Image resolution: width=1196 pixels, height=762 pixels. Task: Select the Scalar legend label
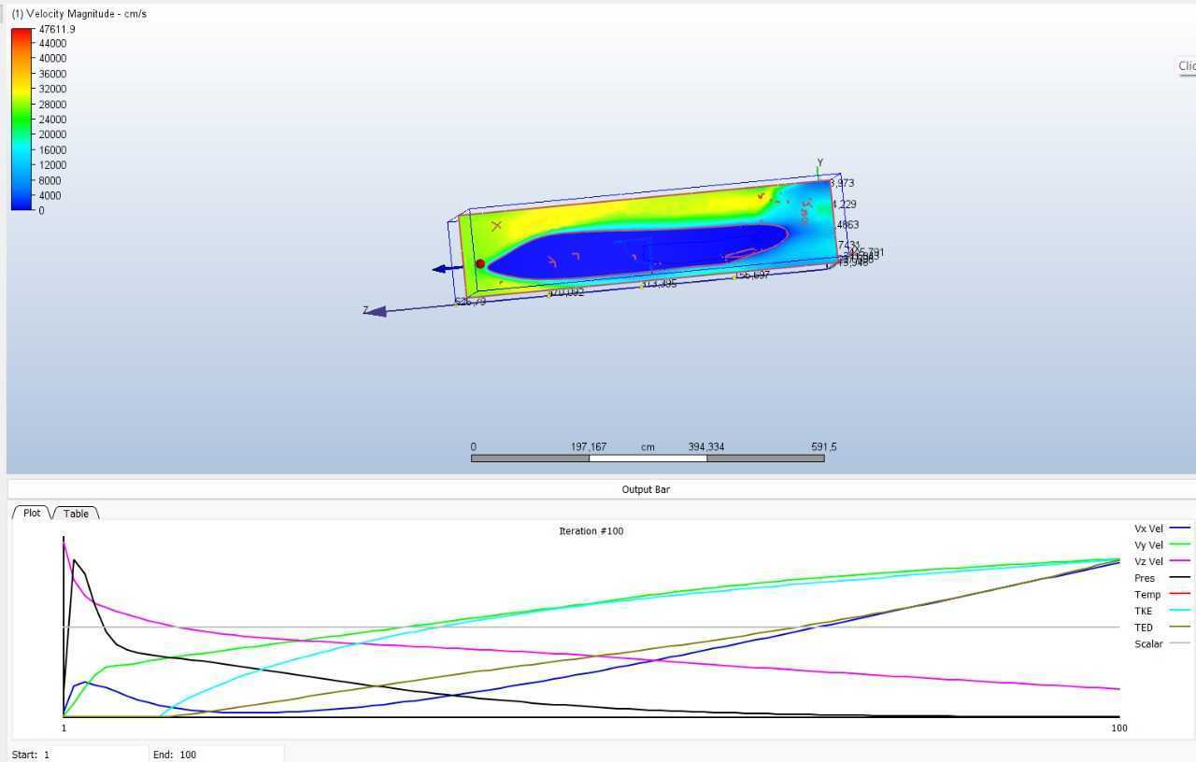click(x=1148, y=643)
